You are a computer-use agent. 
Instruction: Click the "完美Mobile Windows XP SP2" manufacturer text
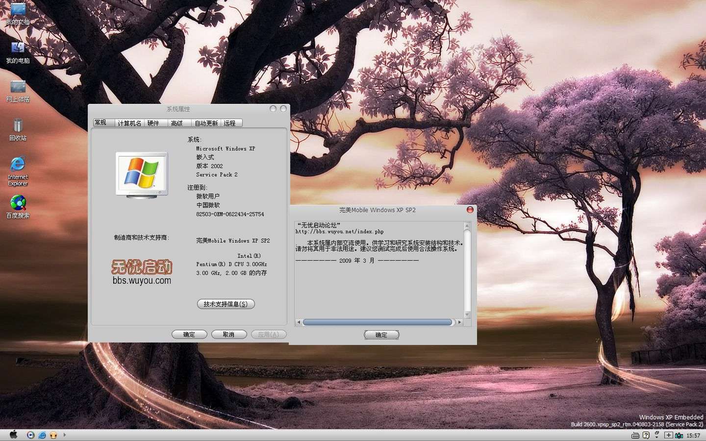pos(233,241)
